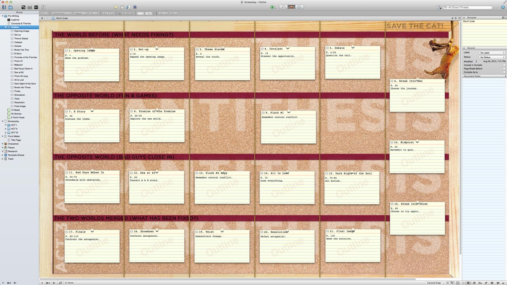The image size is (507, 285).
Task: Open the Label dropdown
Action: [492, 53]
